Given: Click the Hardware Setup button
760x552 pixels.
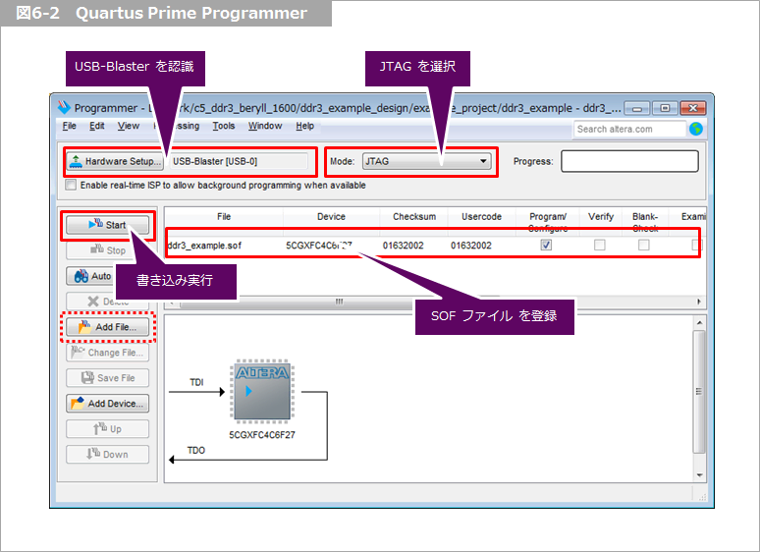Looking at the screenshot, I should click(114, 161).
